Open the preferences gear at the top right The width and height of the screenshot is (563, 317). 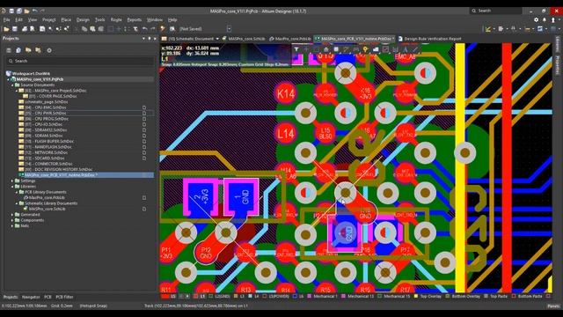(536, 19)
